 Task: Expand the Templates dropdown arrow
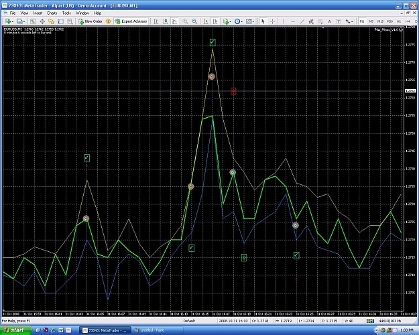pos(253,21)
